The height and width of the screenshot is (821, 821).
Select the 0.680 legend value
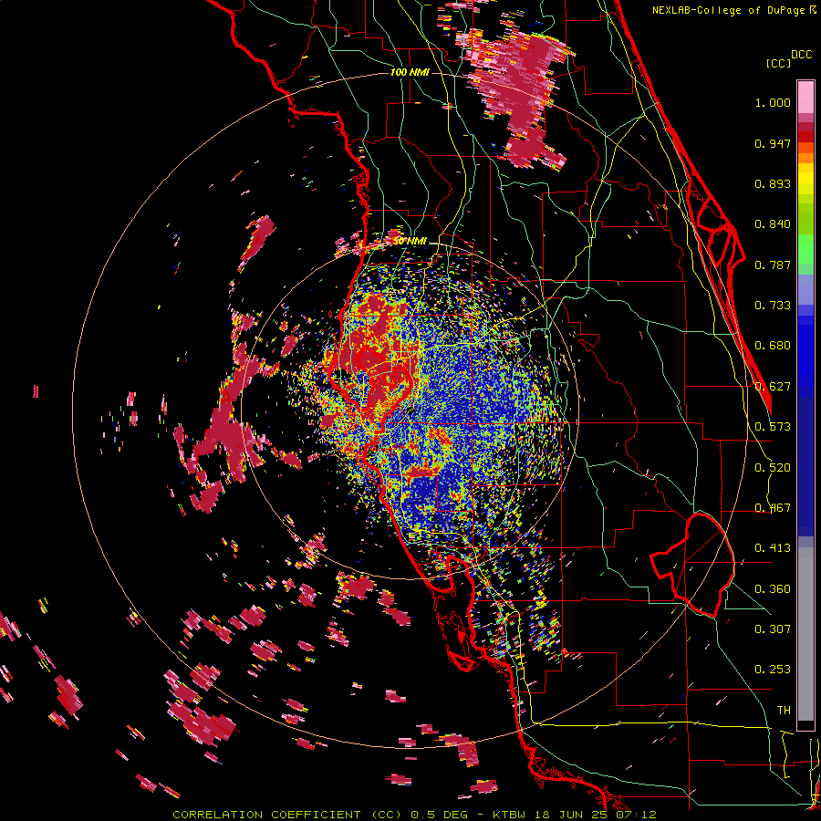click(x=773, y=346)
